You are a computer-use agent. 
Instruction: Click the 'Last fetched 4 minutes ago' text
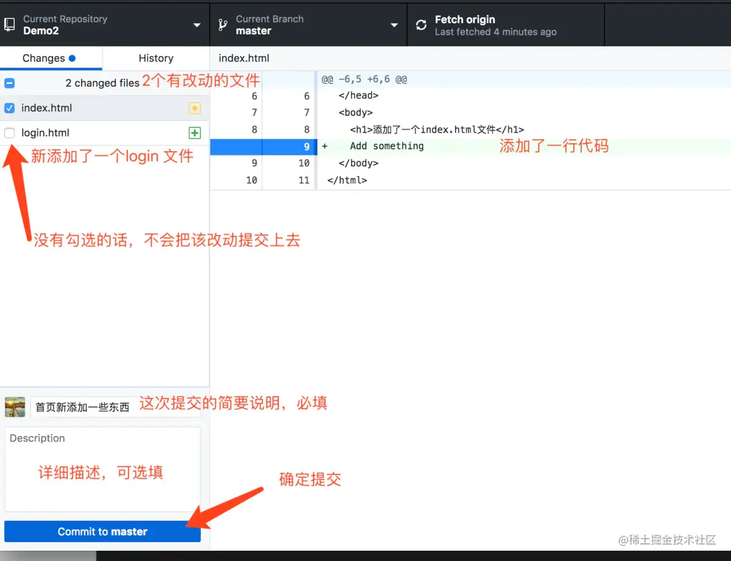495,32
